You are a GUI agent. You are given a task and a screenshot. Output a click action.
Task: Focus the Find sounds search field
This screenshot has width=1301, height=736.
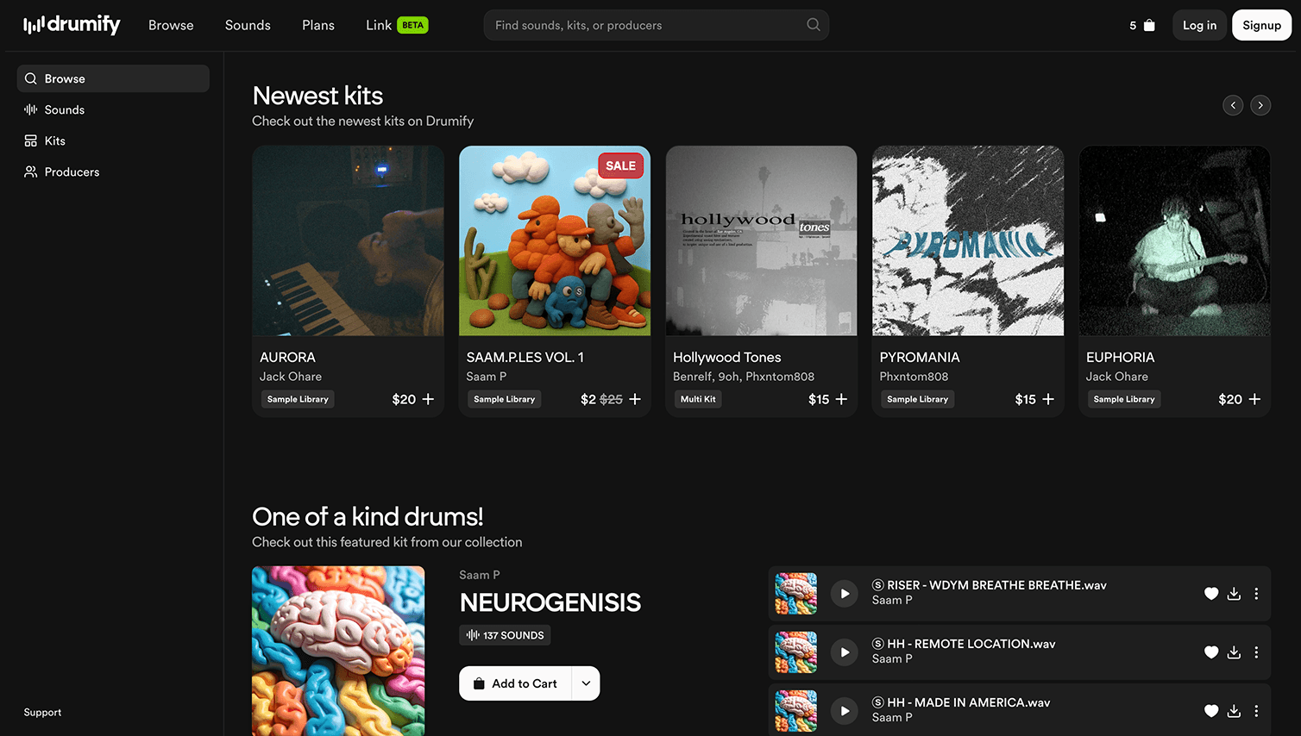click(647, 25)
